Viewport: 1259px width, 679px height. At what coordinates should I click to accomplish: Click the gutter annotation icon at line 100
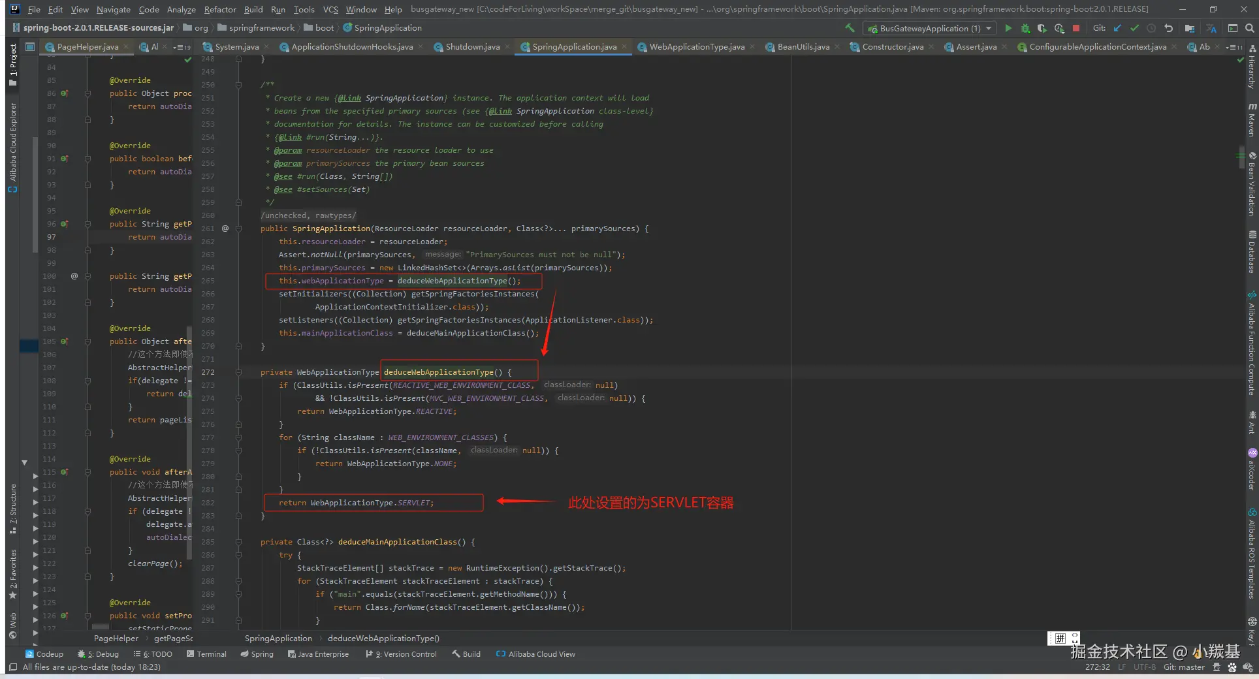74,276
